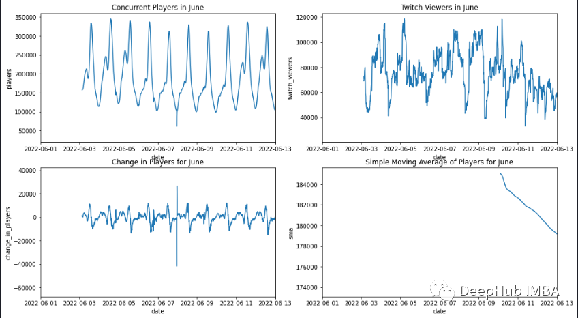
Task: Click the 40000 tick on Change in Players chart
Action: [x=27, y=171]
